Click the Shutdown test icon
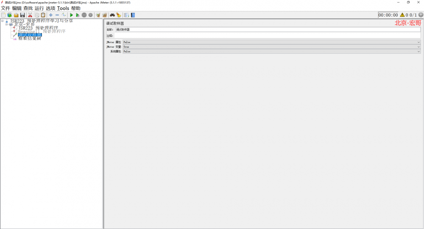 (x=91, y=15)
